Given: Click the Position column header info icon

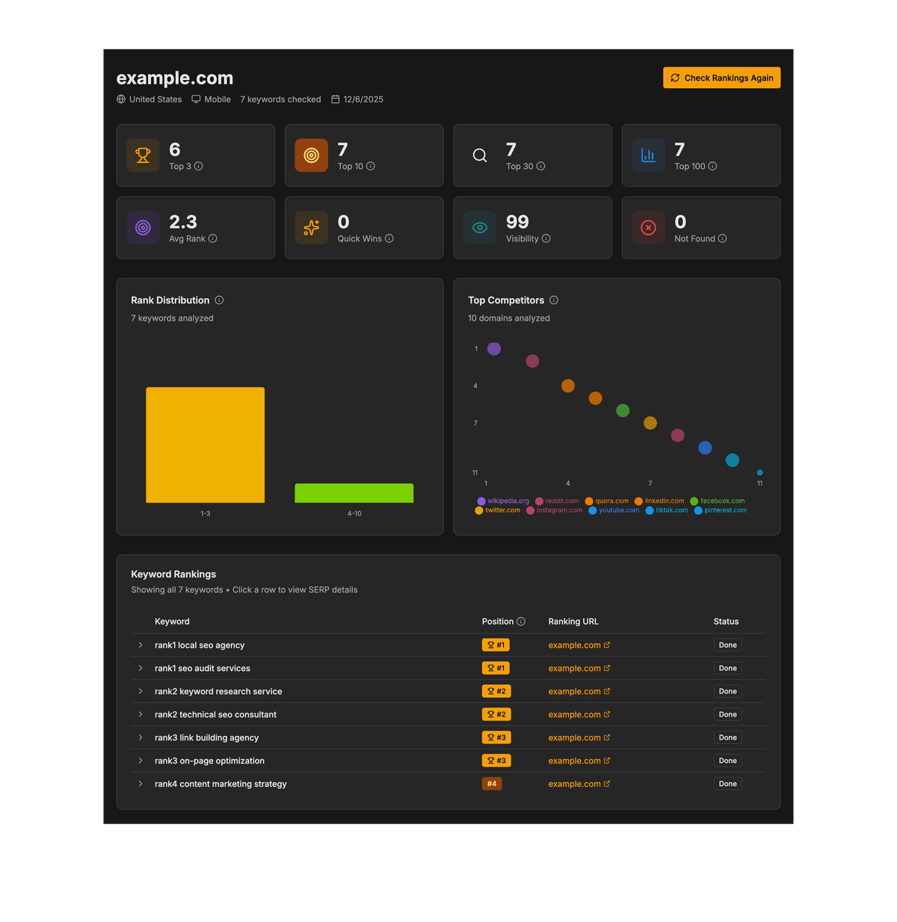Looking at the screenshot, I should (x=521, y=621).
